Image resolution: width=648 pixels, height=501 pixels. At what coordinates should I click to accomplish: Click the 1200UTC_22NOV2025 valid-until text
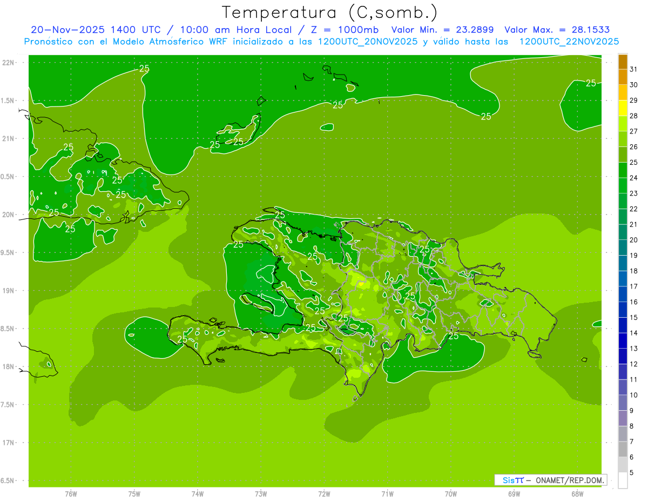click(569, 42)
